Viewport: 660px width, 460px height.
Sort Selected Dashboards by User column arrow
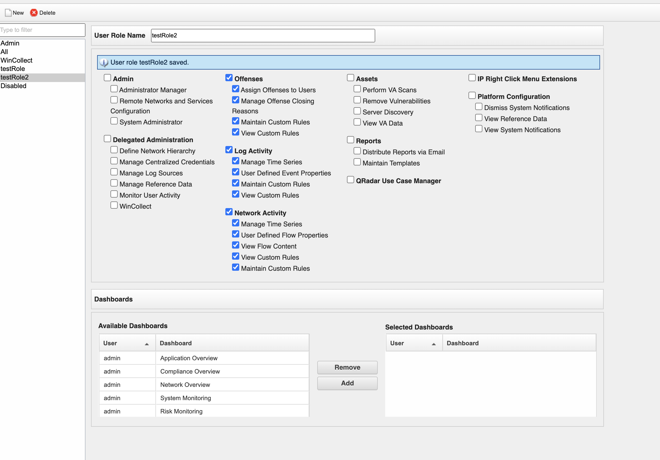coord(434,344)
